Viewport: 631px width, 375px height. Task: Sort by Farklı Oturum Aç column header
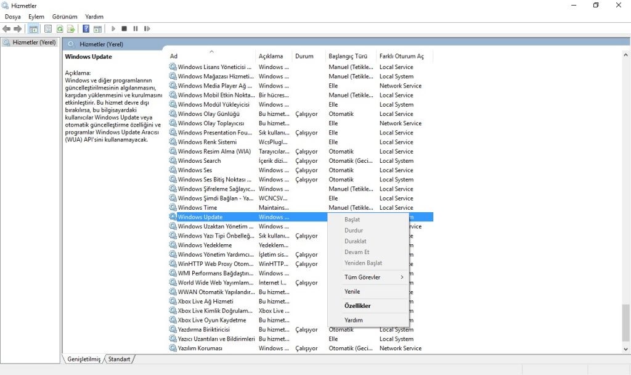click(x=404, y=56)
